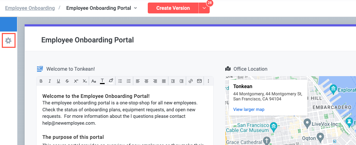This screenshot has width=356, height=145.
Task: Click the LiveVox Inc. map pin
Action: [307, 123]
